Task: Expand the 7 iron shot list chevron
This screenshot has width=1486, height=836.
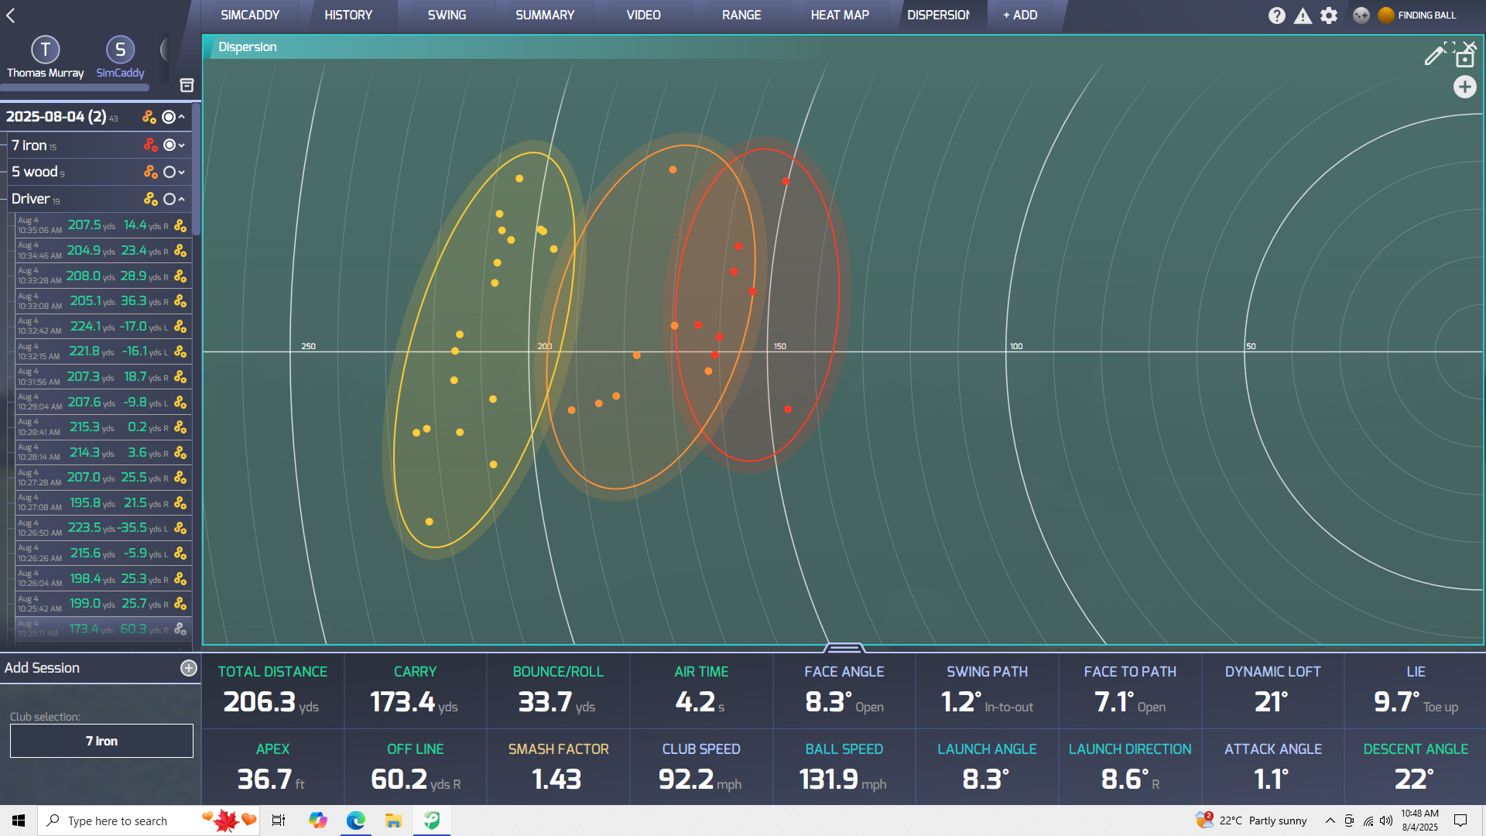Action: tap(181, 145)
